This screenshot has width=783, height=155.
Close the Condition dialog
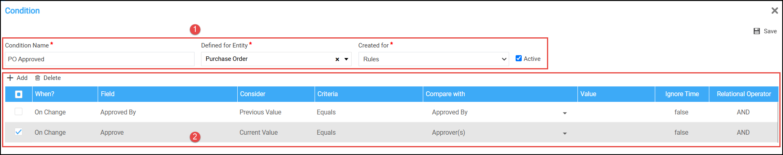point(774,11)
